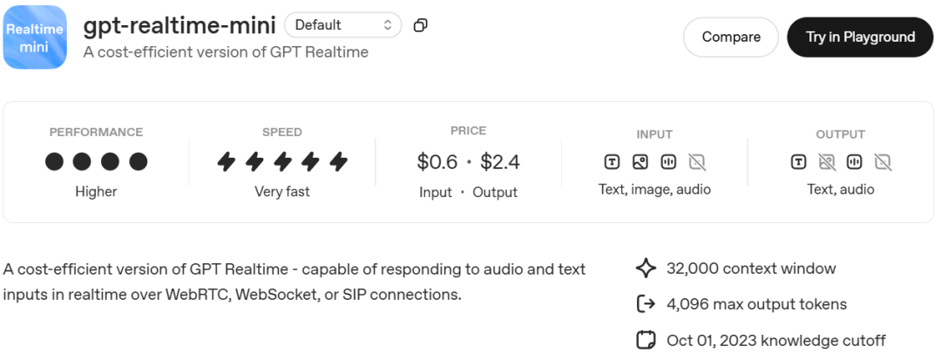Click the context window sparkle icon
Screen dimensions: 941x360
coord(646,268)
